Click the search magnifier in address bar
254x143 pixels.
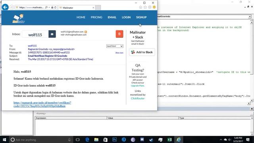click(46, 8)
